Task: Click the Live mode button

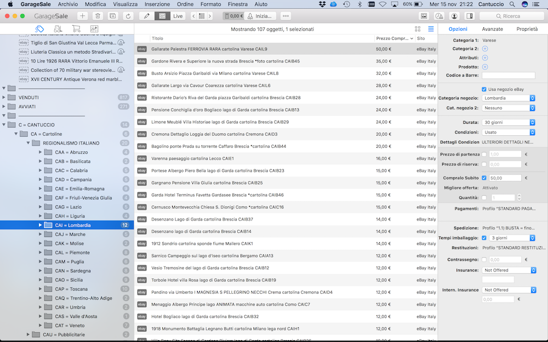Action: pyautogui.click(x=178, y=16)
